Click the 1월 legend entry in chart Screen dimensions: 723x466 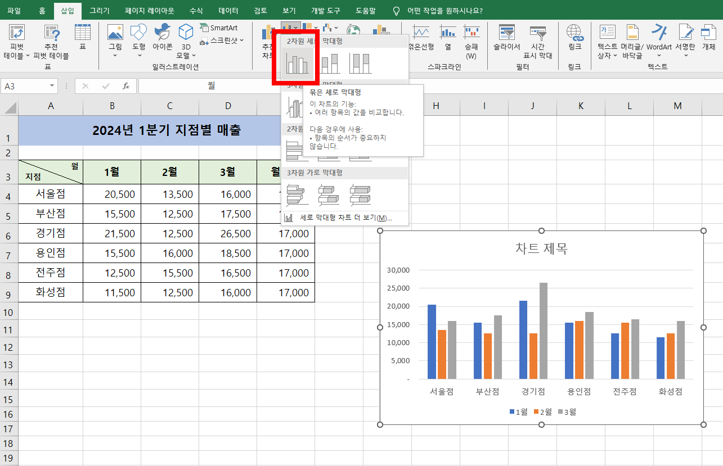pyautogui.click(x=518, y=411)
